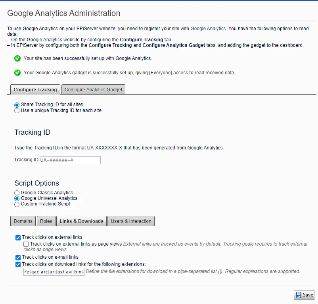Choose Custom Tracking Script option
Screen dimensions: 318x304
pos(17,204)
